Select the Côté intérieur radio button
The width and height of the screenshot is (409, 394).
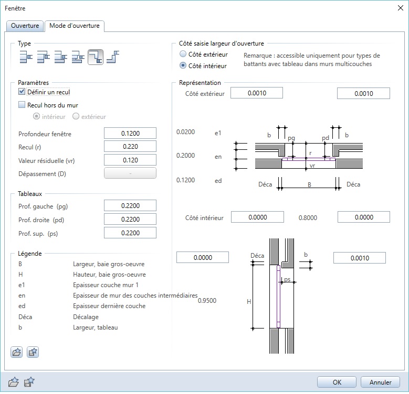[183, 65]
